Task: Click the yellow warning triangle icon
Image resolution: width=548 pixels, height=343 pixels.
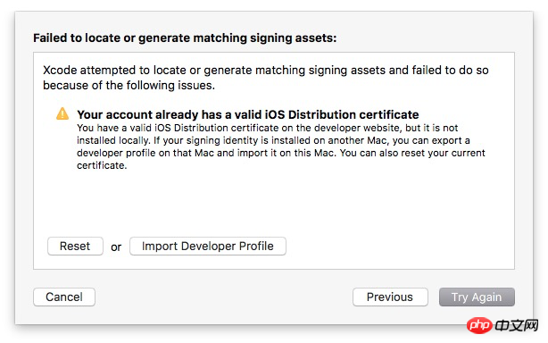Action: (62, 113)
